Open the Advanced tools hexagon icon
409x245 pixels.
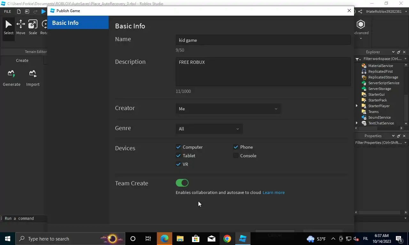361,25
